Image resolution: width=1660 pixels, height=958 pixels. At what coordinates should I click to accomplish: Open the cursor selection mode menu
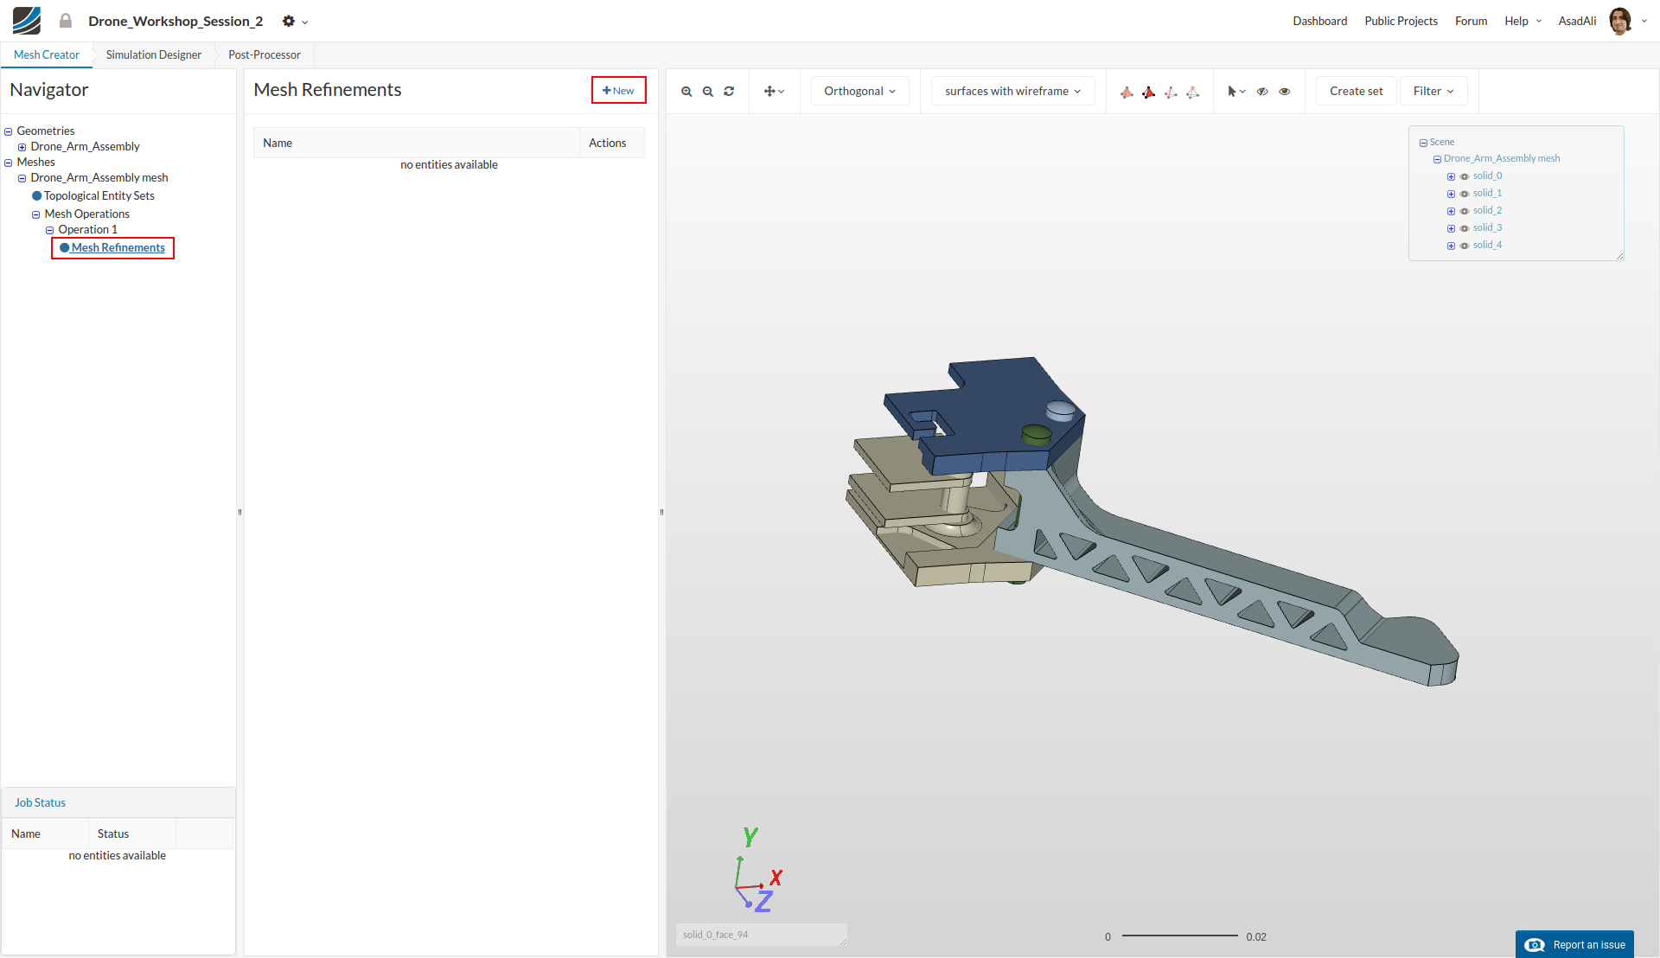pos(1236,91)
